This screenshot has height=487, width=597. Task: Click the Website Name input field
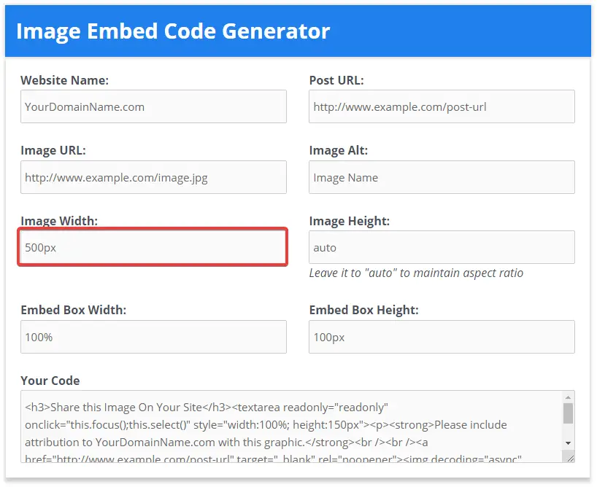153,106
